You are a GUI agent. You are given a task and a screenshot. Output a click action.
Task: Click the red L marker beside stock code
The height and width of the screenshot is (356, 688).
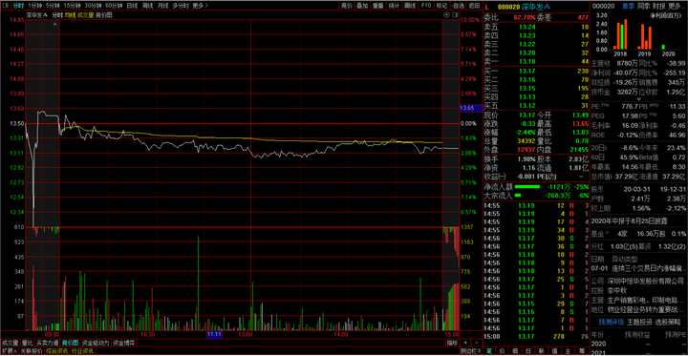pyautogui.click(x=486, y=6)
